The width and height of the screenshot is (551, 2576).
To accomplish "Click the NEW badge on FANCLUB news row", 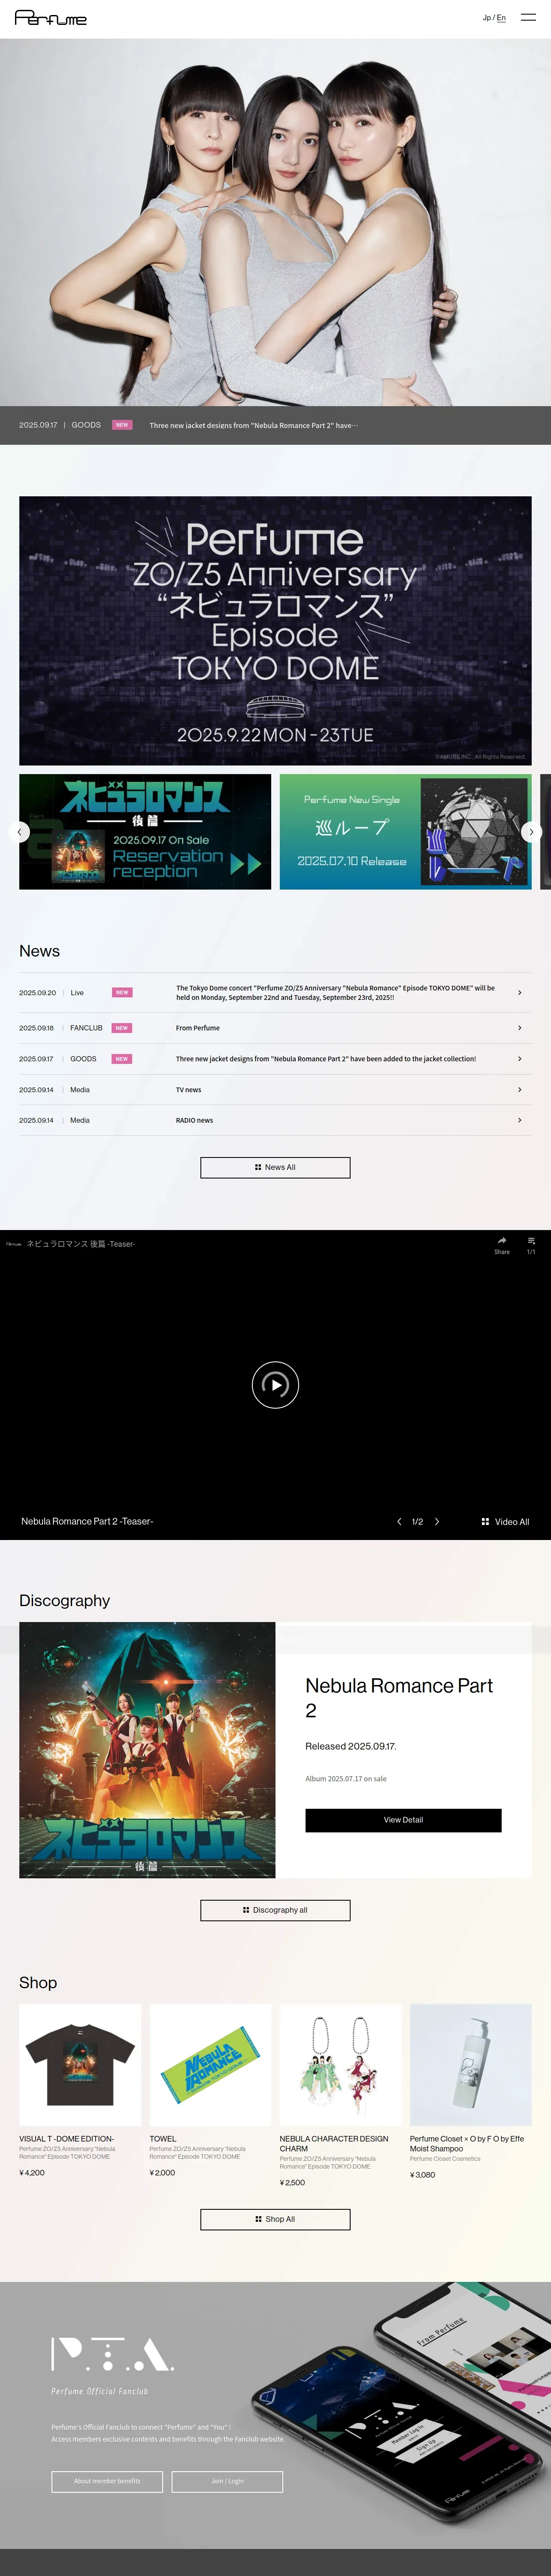I will [x=122, y=1028].
